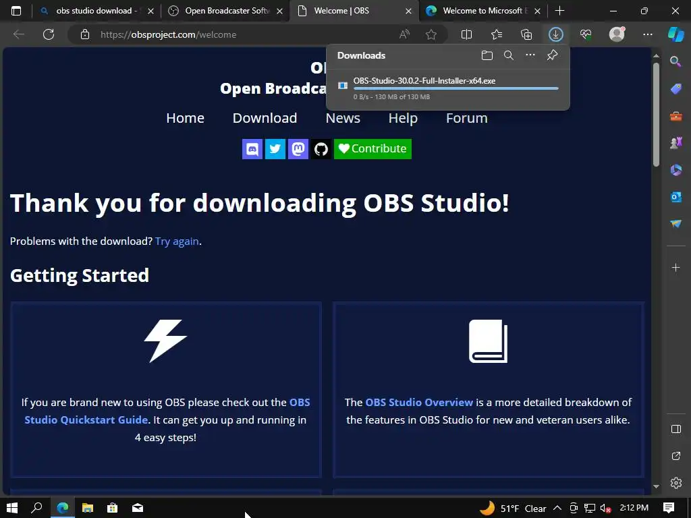
Task: Open the tab actions menu icon
Action: (16, 11)
